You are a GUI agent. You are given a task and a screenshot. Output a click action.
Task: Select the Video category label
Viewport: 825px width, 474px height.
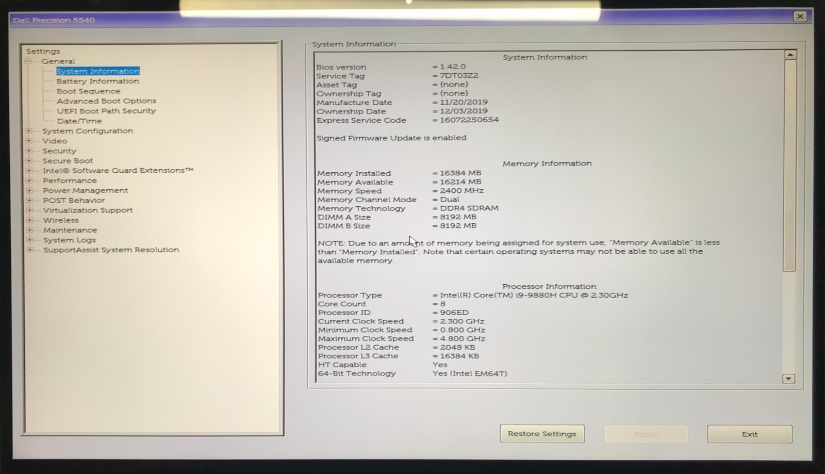point(55,141)
